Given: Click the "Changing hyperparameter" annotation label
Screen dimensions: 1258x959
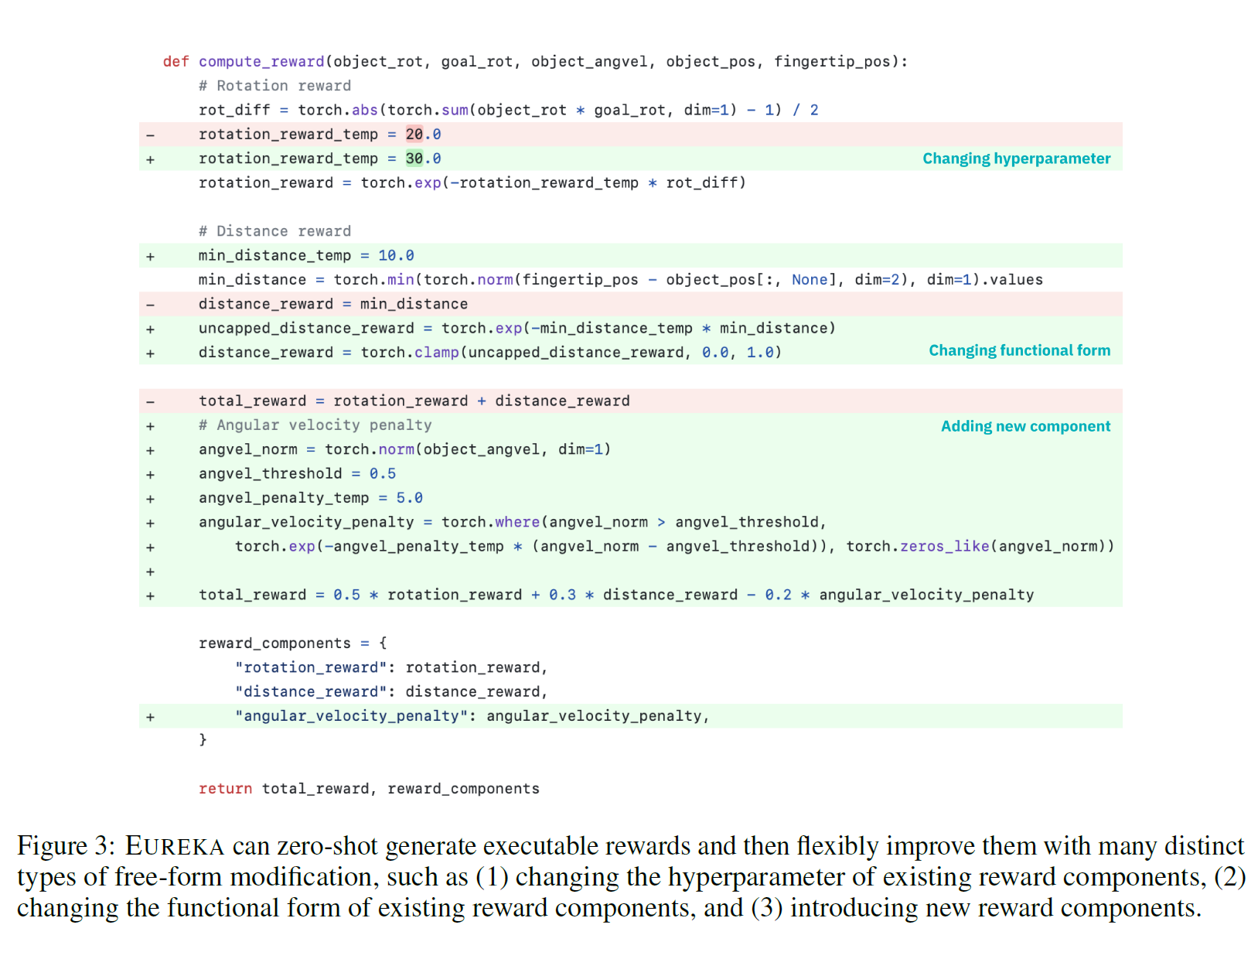Looking at the screenshot, I should click(x=1016, y=159).
